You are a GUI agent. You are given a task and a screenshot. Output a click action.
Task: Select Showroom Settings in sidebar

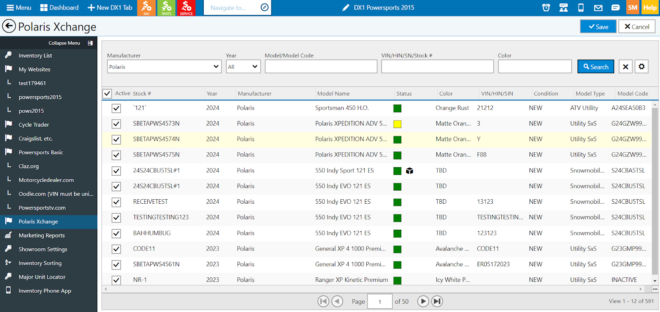43,249
